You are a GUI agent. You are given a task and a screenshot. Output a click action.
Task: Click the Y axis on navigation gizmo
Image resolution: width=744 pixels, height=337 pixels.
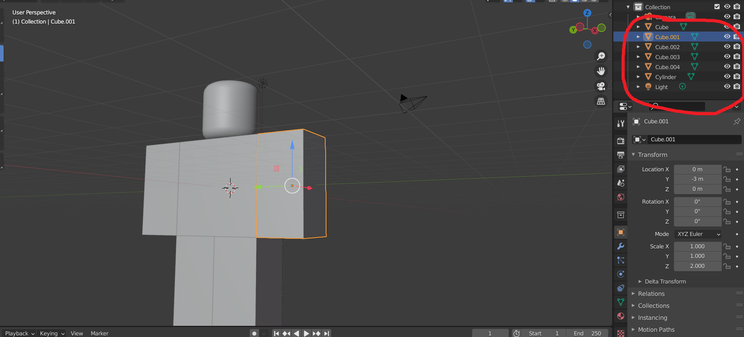pos(573,30)
